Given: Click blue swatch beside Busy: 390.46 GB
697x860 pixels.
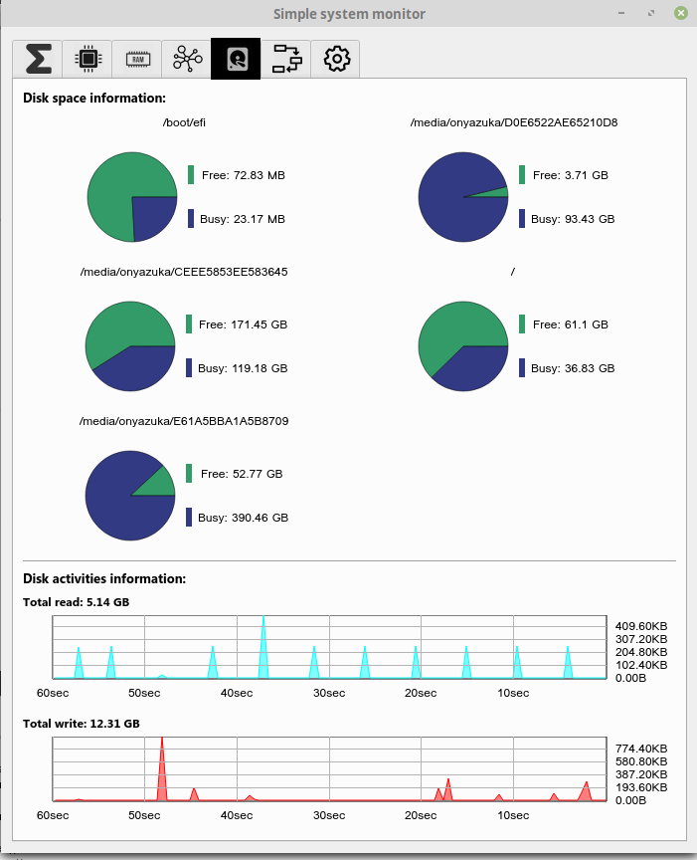Looking at the screenshot, I should (x=189, y=518).
